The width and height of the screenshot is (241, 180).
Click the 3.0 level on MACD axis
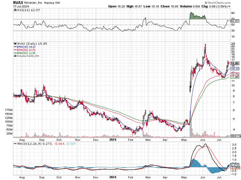[234, 145]
